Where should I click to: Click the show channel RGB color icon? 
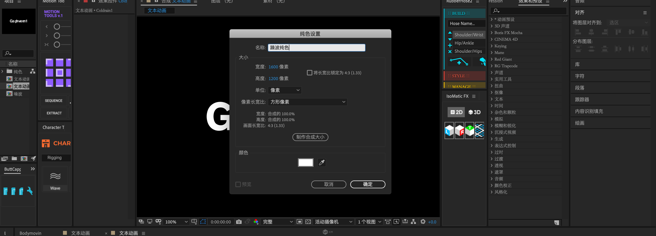coord(256,222)
